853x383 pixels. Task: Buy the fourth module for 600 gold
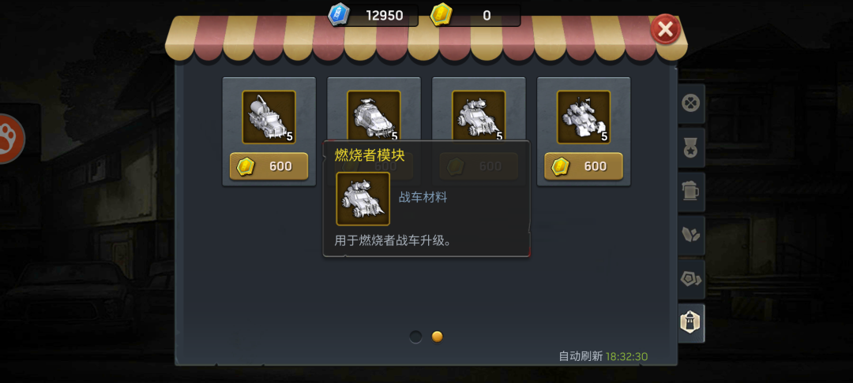(x=584, y=166)
